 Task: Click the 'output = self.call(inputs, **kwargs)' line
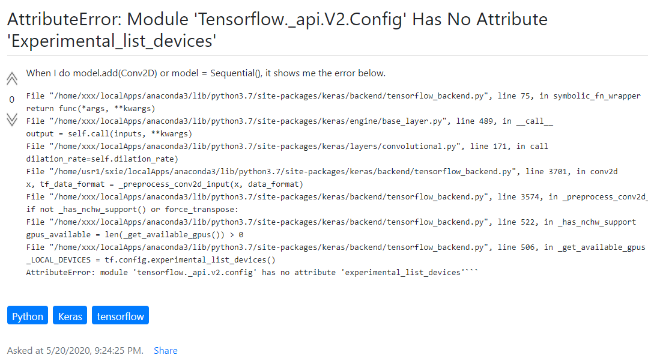click(x=109, y=134)
